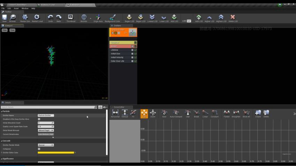Toggle Disabled LODs Keep Emitter Alive

(x=39, y=119)
